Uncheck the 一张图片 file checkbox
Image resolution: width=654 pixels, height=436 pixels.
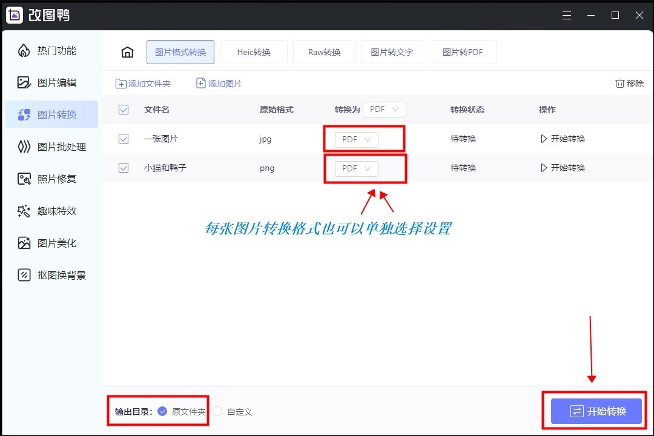coord(124,139)
